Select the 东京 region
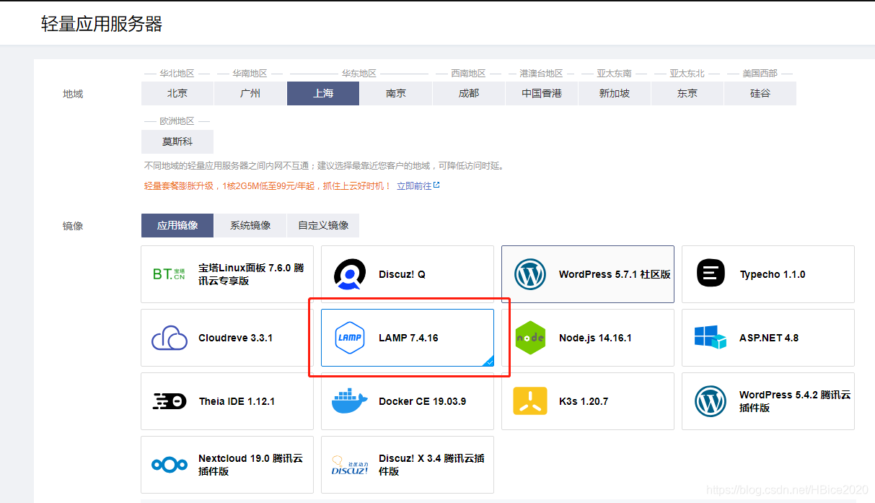Viewport: 875px width, 503px height. point(687,93)
